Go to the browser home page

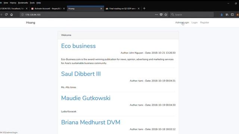12,15
